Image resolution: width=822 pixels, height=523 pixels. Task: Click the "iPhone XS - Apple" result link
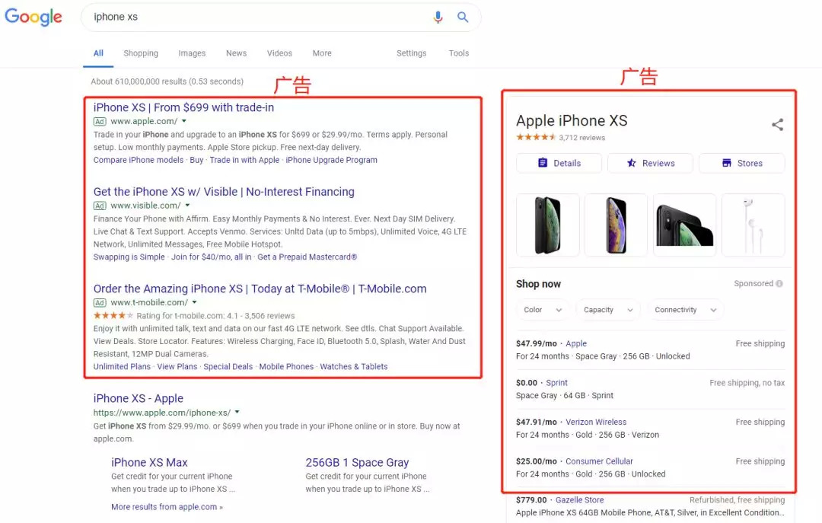pyautogui.click(x=139, y=398)
